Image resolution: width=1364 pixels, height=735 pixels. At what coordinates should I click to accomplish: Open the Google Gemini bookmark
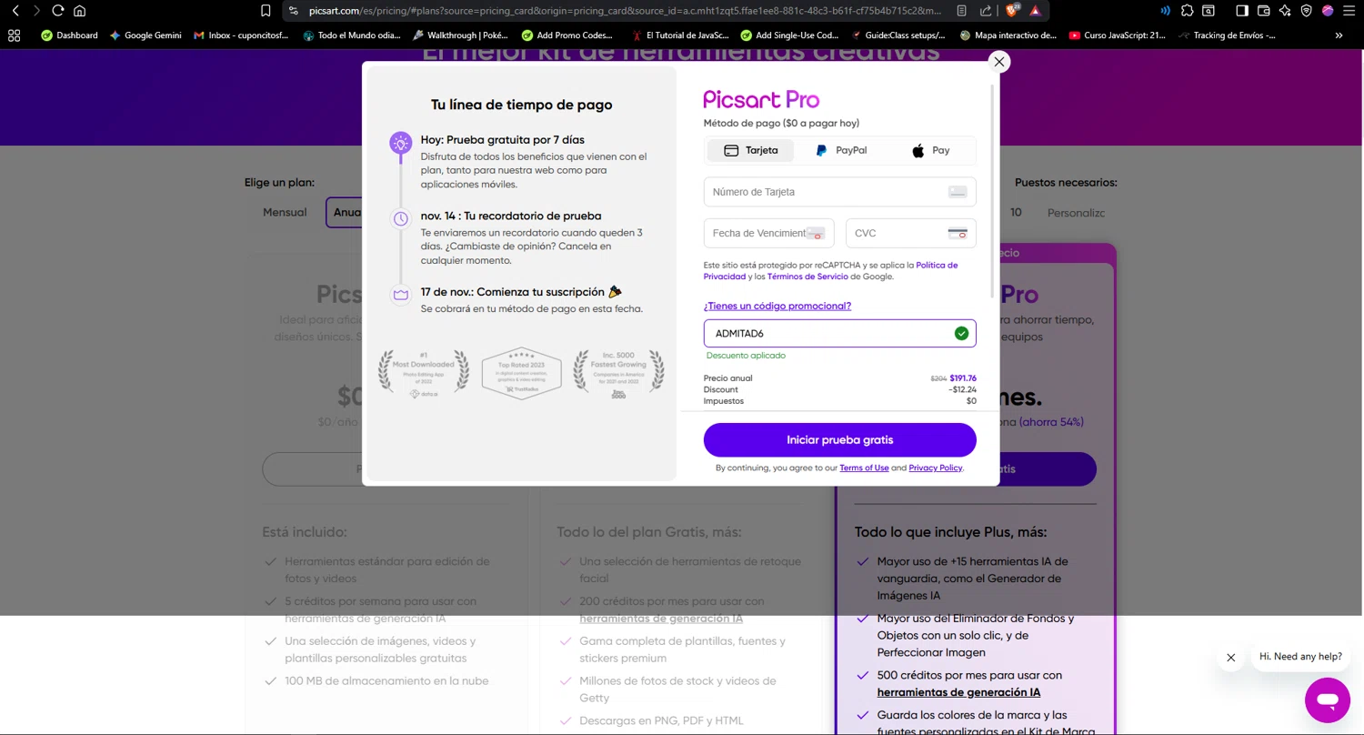click(x=145, y=35)
